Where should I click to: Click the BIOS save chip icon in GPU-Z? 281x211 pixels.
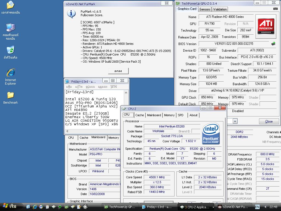273,44
